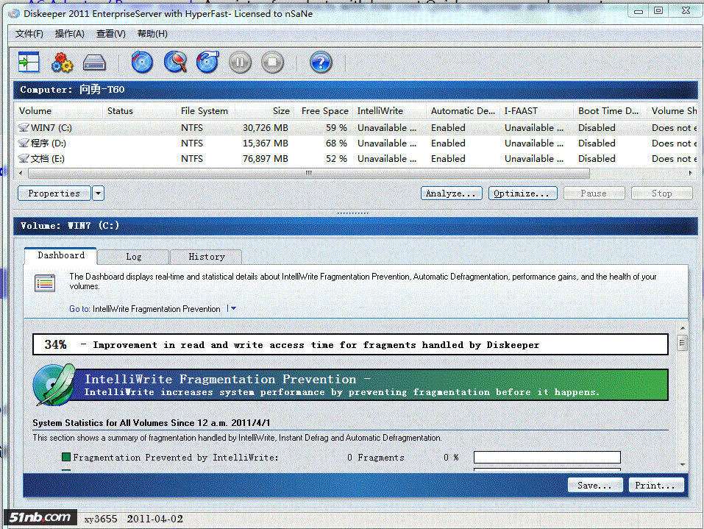Select size cell 15,367 MB
Screen dimensions: 704x529
[x=266, y=143]
